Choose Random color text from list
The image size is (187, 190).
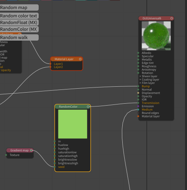[19, 16]
